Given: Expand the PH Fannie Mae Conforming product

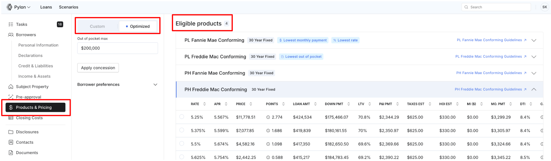Looking at the screenshot, I should [534, 73].
